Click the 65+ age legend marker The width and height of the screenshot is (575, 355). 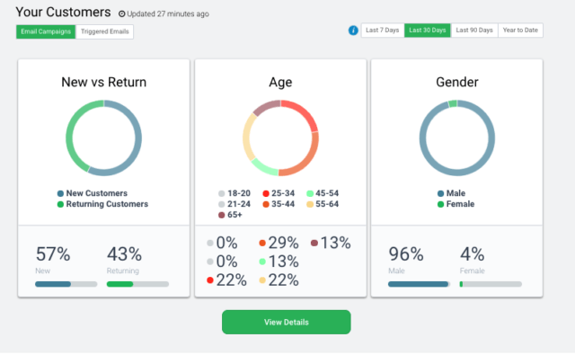click(222, 216)
